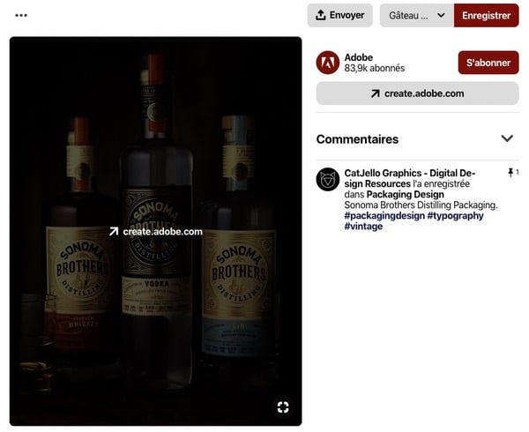Select the #typography hashtag
The width and height of the screenshot is (529, 432).
456,216
